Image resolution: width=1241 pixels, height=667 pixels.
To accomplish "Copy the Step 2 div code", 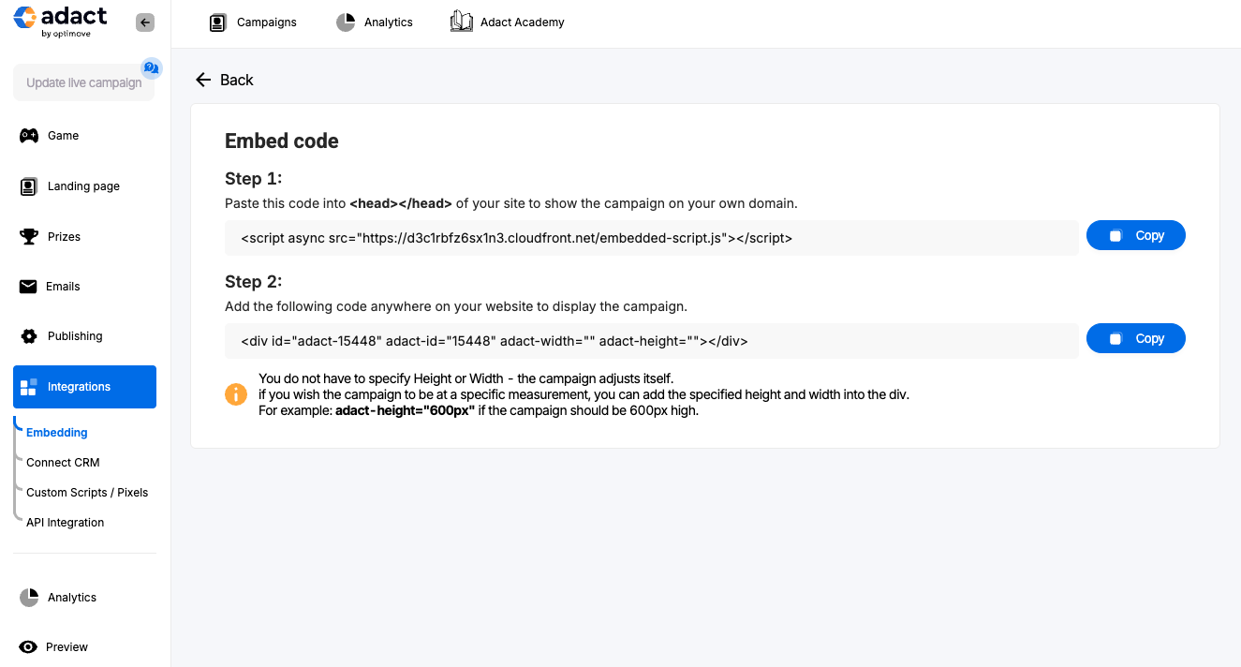I will (1136, 339).
